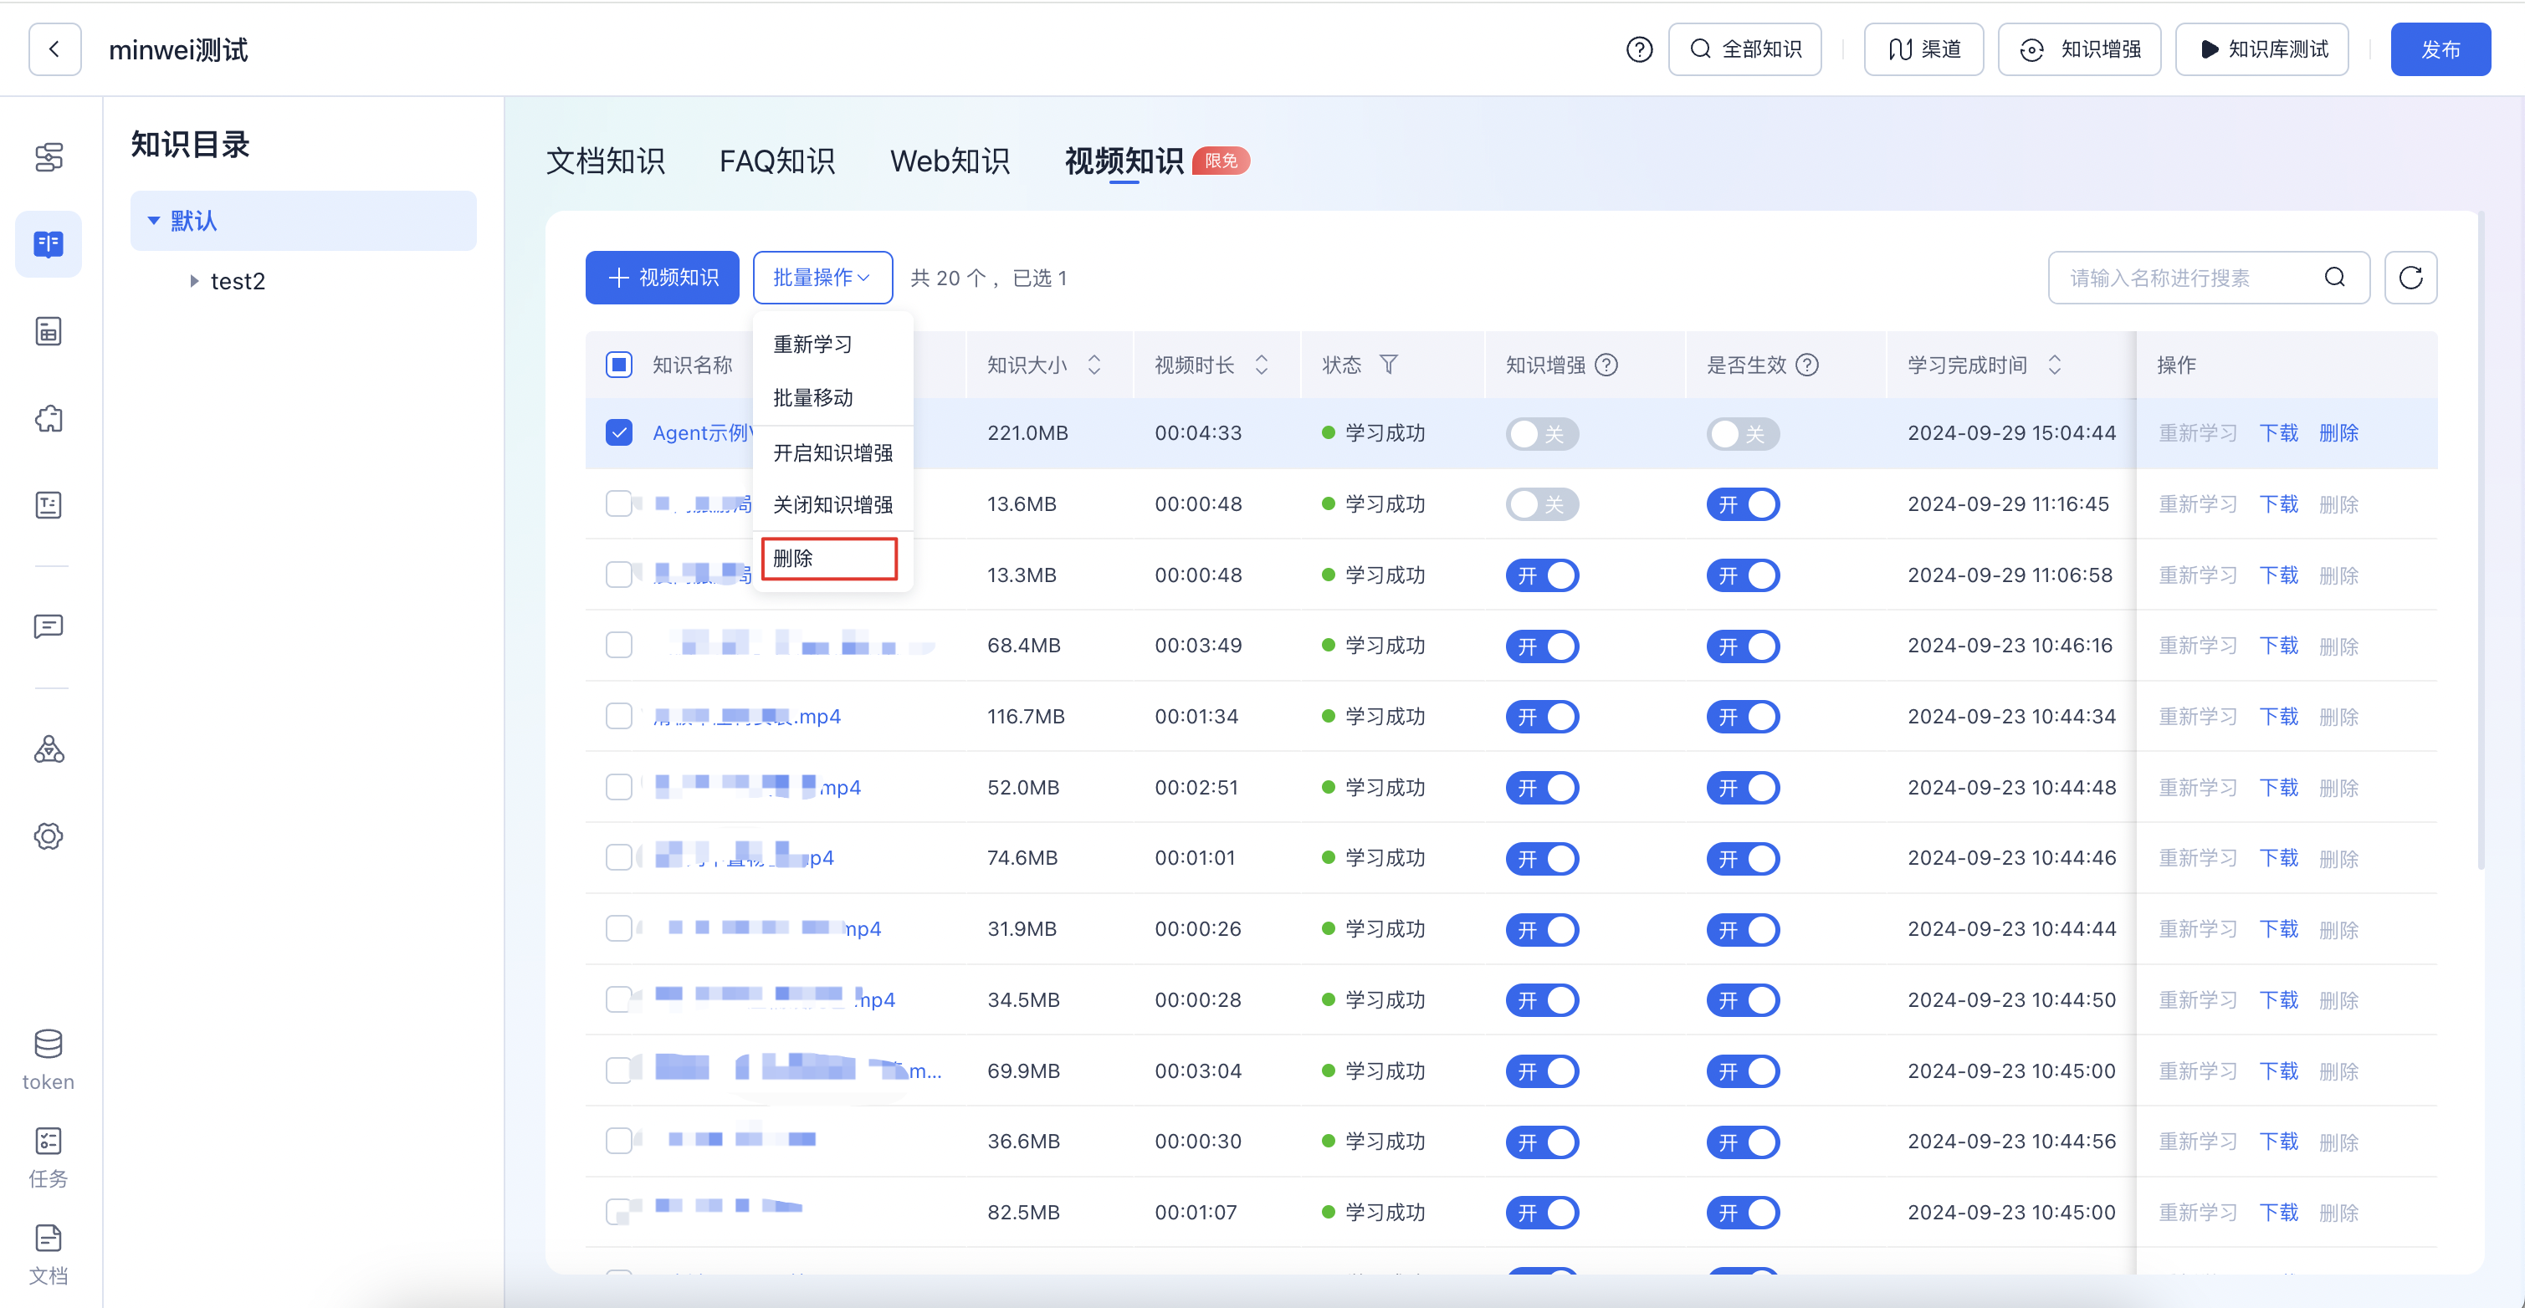
Task: Click the 2024-09-29 15:04:44 time cell
Action: pos(2011,433)
